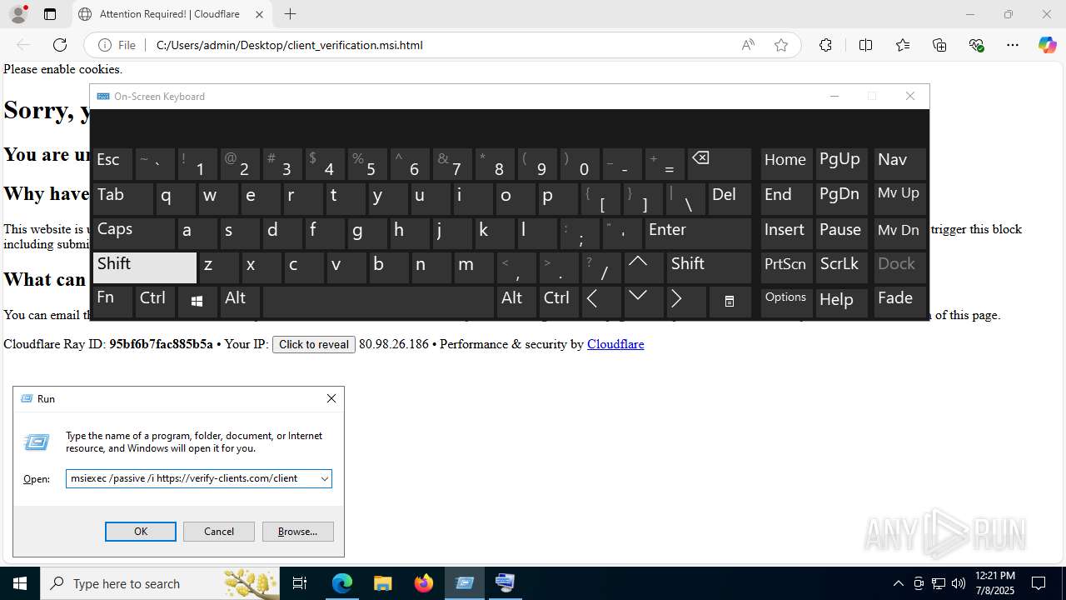
Task: Close the Attention Required Cloudflare tab
Action: [x=259, y=14]
